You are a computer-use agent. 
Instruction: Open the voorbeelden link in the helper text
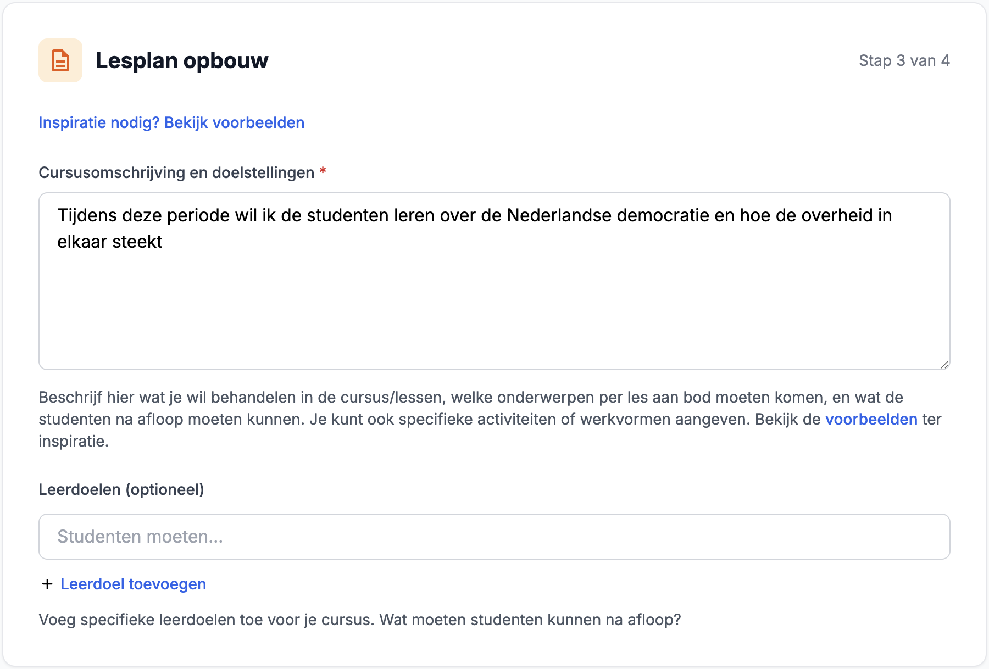(870, 419)
